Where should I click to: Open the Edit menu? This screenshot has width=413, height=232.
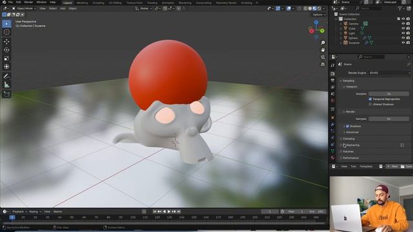(19, 3)
